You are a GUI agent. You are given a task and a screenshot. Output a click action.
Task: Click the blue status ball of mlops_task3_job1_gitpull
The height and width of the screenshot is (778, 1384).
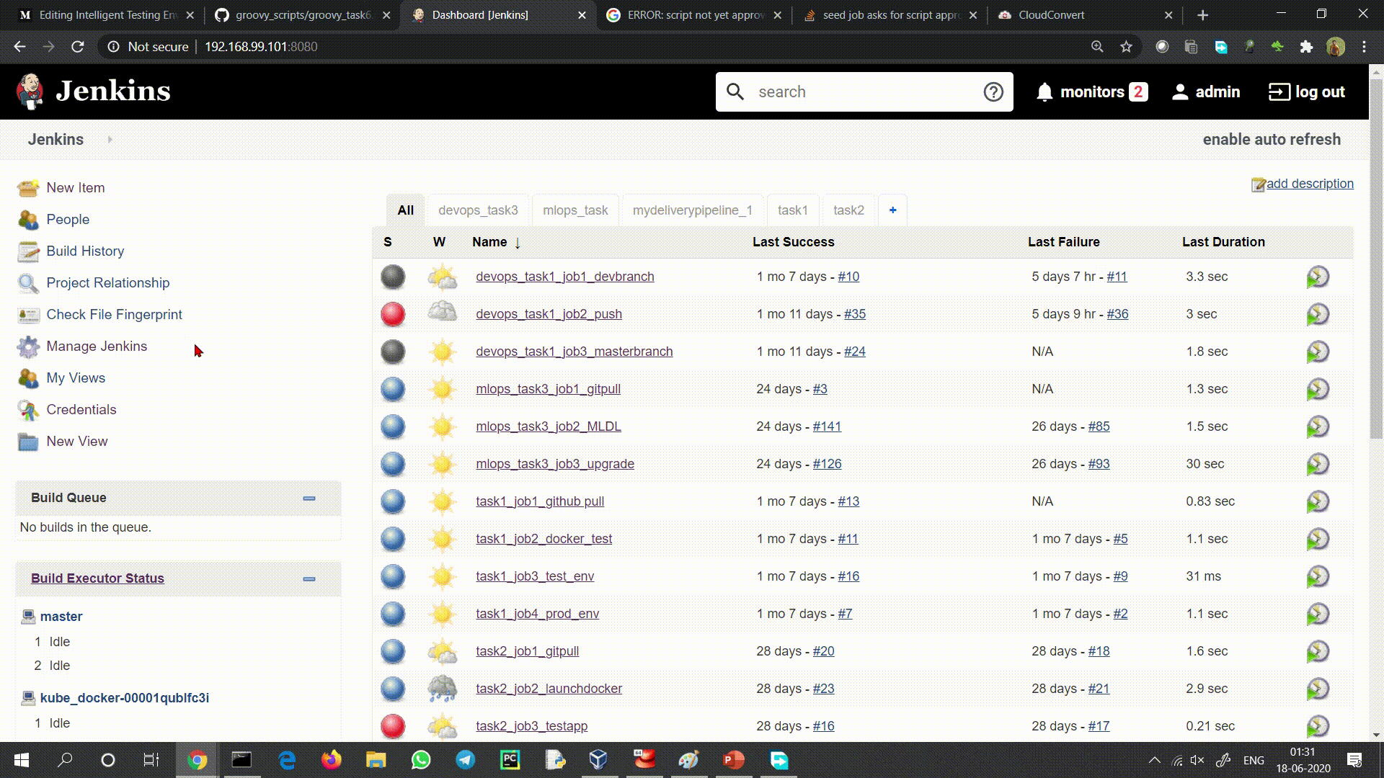click(393, 389)
